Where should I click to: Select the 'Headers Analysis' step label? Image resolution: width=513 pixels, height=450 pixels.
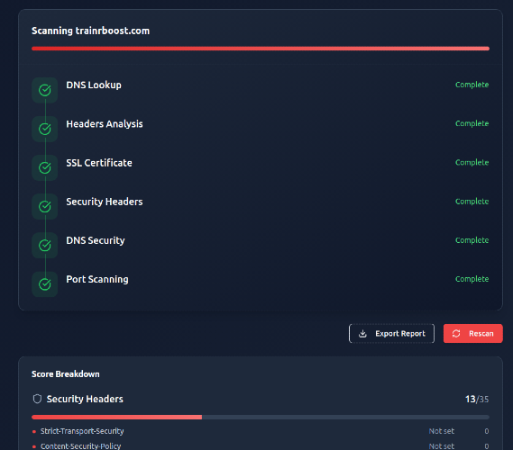105,124
